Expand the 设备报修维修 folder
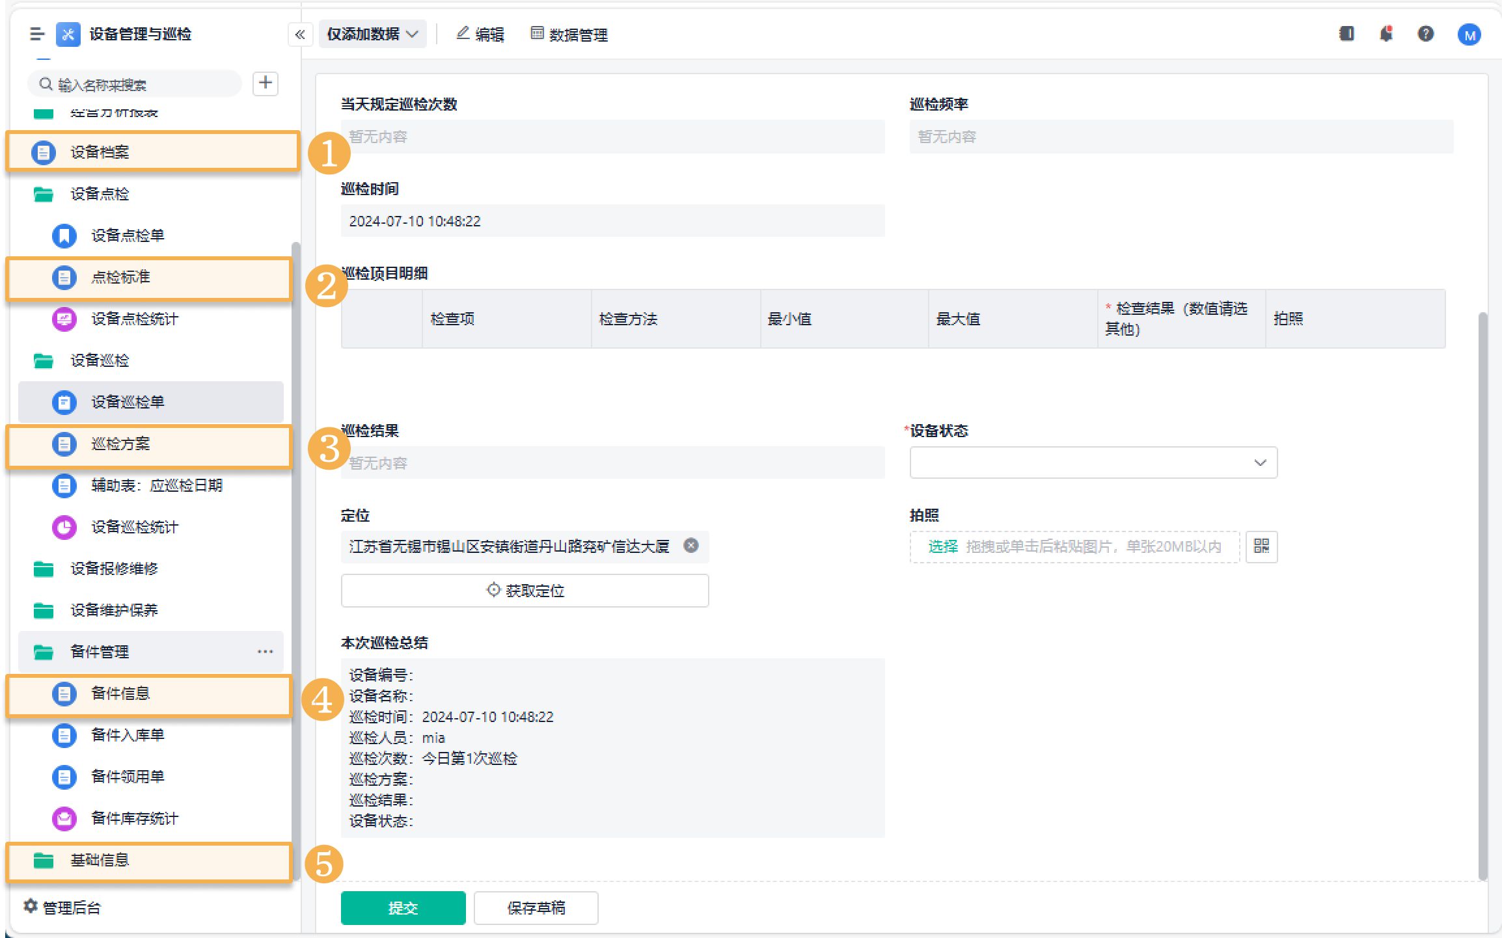This screenshot has height=938, width=1502. coord(113,569)
